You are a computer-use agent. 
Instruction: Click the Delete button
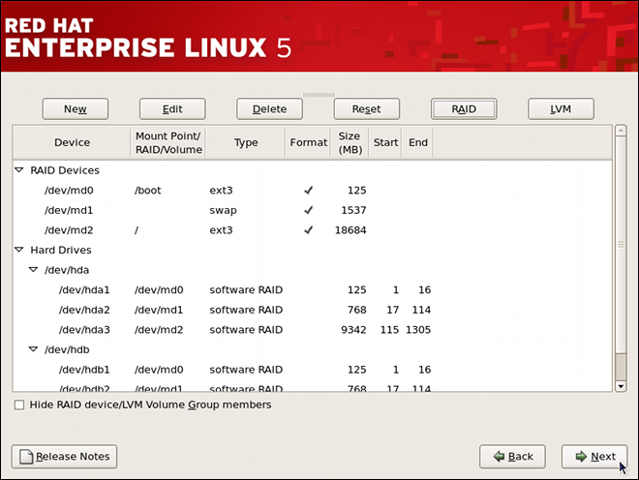point(269,108)
